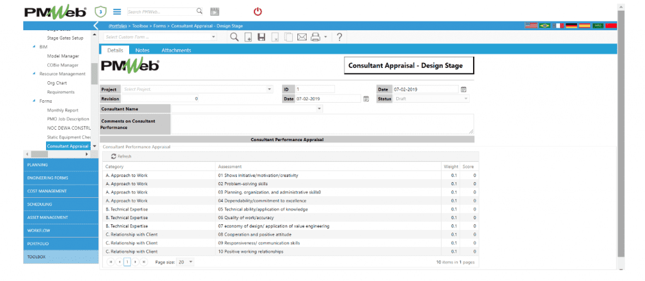Screen dimensions: 645x281
Task: Open the Page size dropdown
Action: [x=191, y=261]
